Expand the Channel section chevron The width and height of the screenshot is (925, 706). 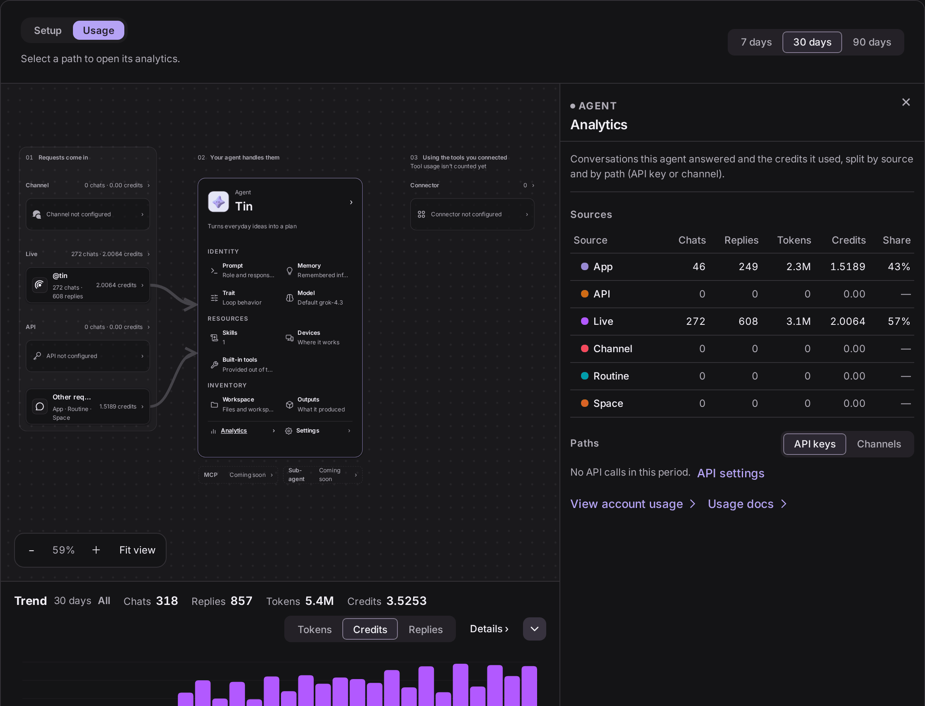click(x=148, y=185)
